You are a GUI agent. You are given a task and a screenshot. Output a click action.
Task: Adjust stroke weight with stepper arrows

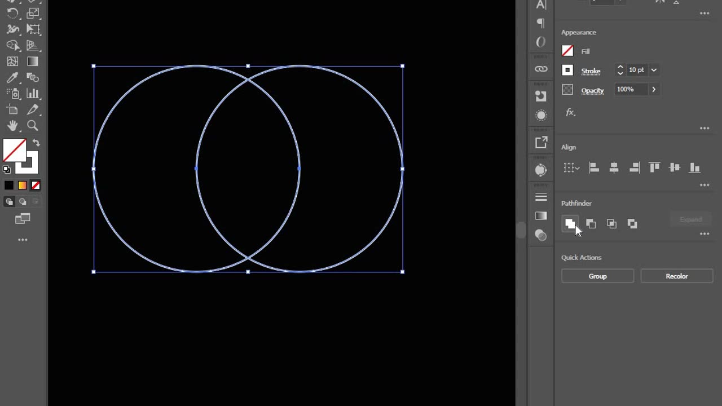pyautogui.click(x=620, y=70)
